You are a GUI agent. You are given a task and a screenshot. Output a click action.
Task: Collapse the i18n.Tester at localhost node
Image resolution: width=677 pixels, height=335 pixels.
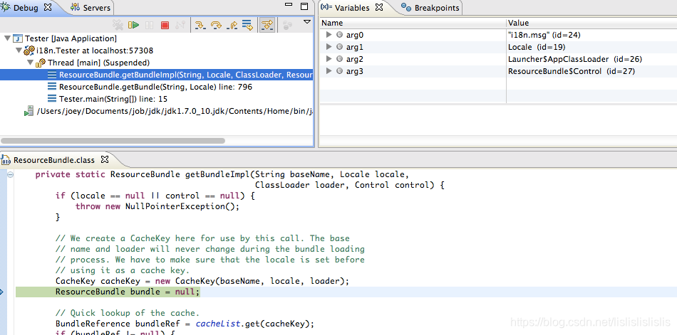[x=18, y=50]
